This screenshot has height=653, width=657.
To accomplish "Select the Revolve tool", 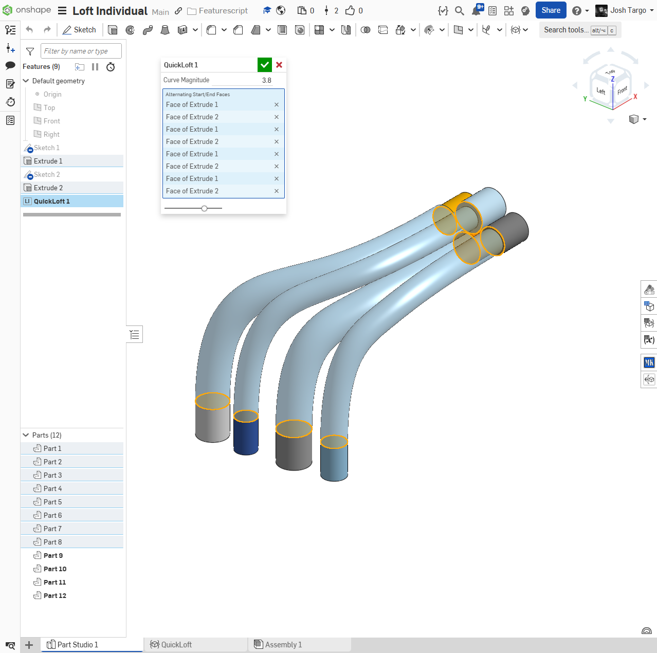I will (x=130, y=30).
